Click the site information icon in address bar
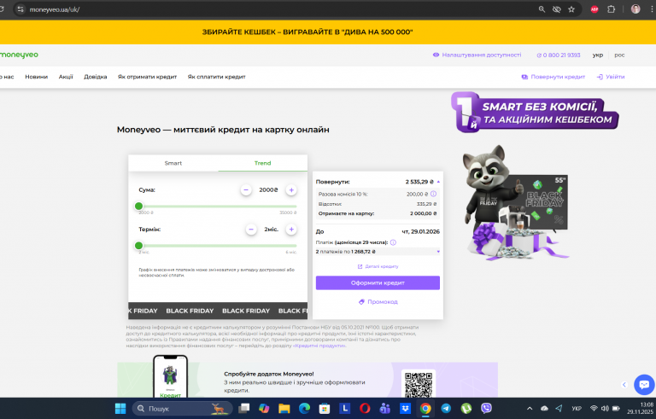Viewport: 656px width, 419px height. click(x=20, y=9)
